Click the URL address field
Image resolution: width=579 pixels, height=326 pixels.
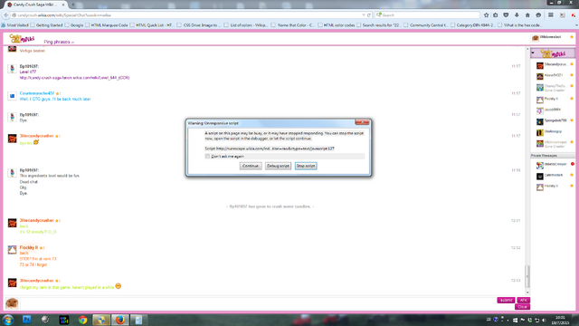[x=188, y=15]
